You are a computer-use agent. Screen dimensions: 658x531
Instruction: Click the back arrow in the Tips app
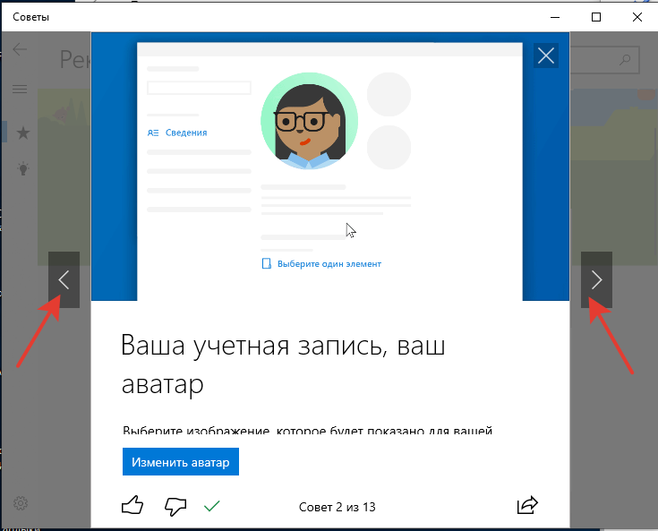click(20, 49)
